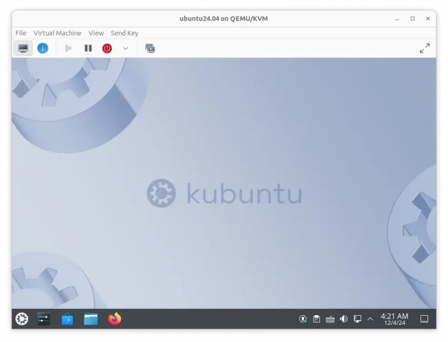
Task: Click the Run virtual machine play button
Action: coord(68,48)
